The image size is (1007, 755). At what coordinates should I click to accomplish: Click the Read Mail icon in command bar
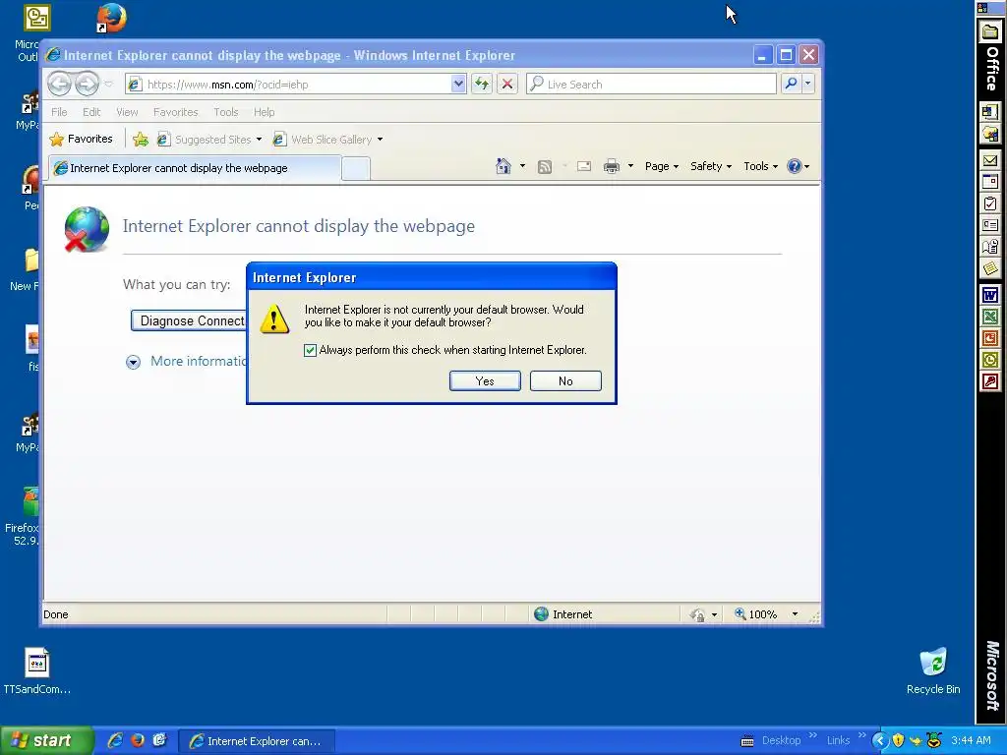coord(584,166)
